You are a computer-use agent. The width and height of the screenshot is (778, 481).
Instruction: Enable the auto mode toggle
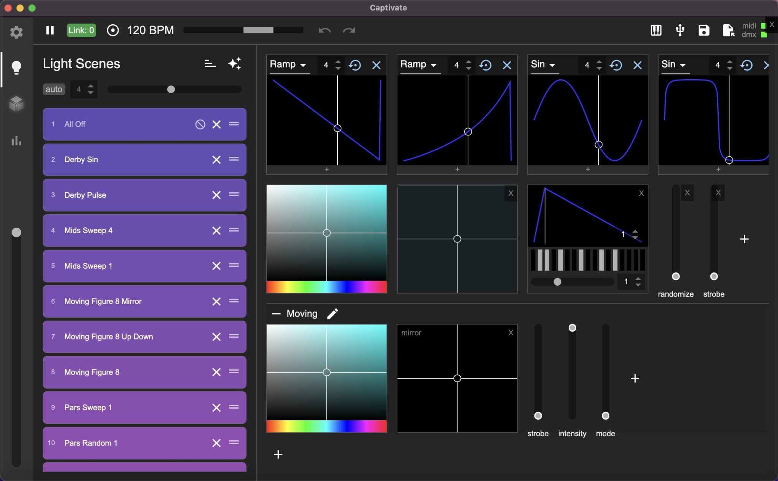[54, 89]
